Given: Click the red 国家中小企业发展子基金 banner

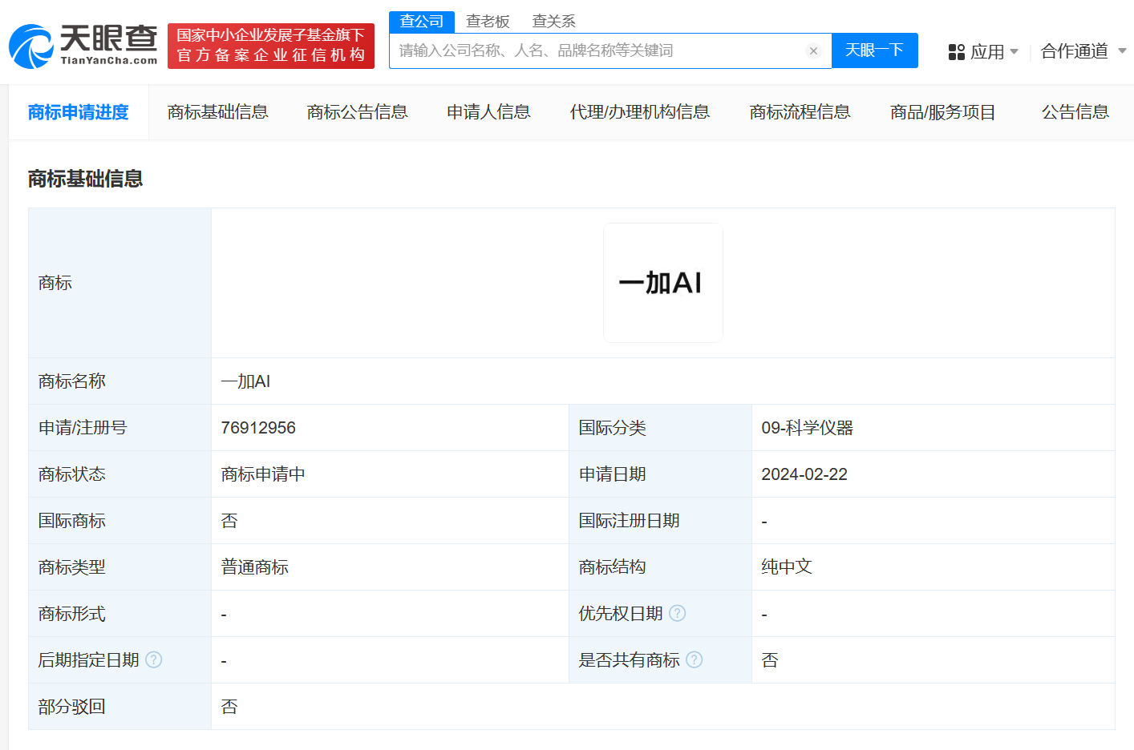Looking at the screenshot, I should pos(271,46).
